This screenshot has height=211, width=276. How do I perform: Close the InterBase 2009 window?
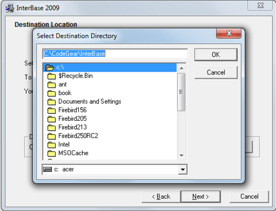[x=260, y=5]
